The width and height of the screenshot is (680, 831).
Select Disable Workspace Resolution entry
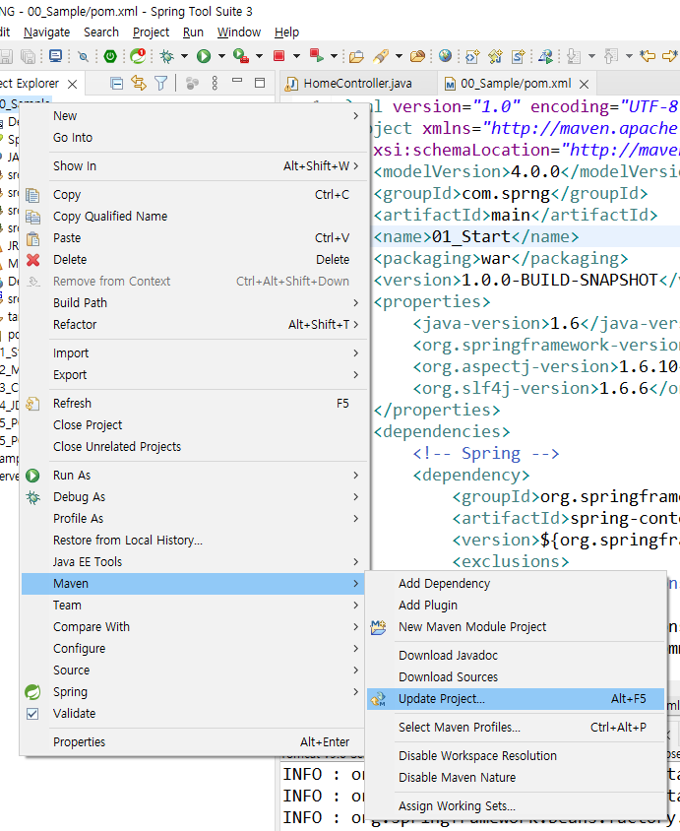tap(516, 756)
